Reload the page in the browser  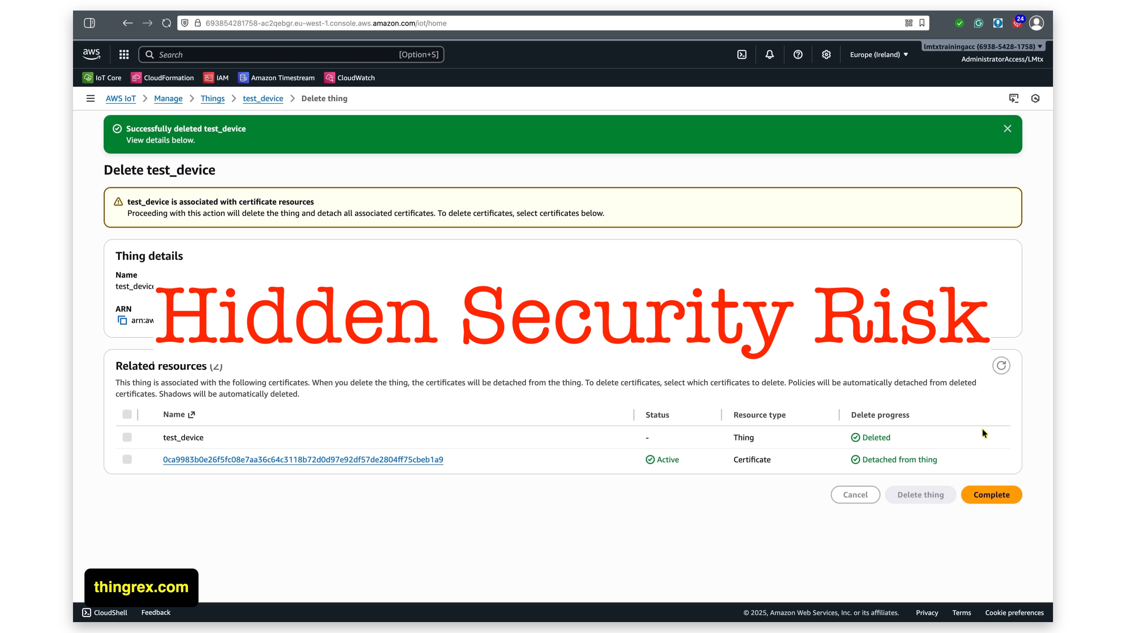coord(167,23)
